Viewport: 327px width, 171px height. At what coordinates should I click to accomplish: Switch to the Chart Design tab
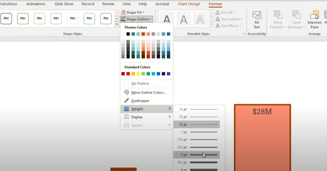coord(189,4)
